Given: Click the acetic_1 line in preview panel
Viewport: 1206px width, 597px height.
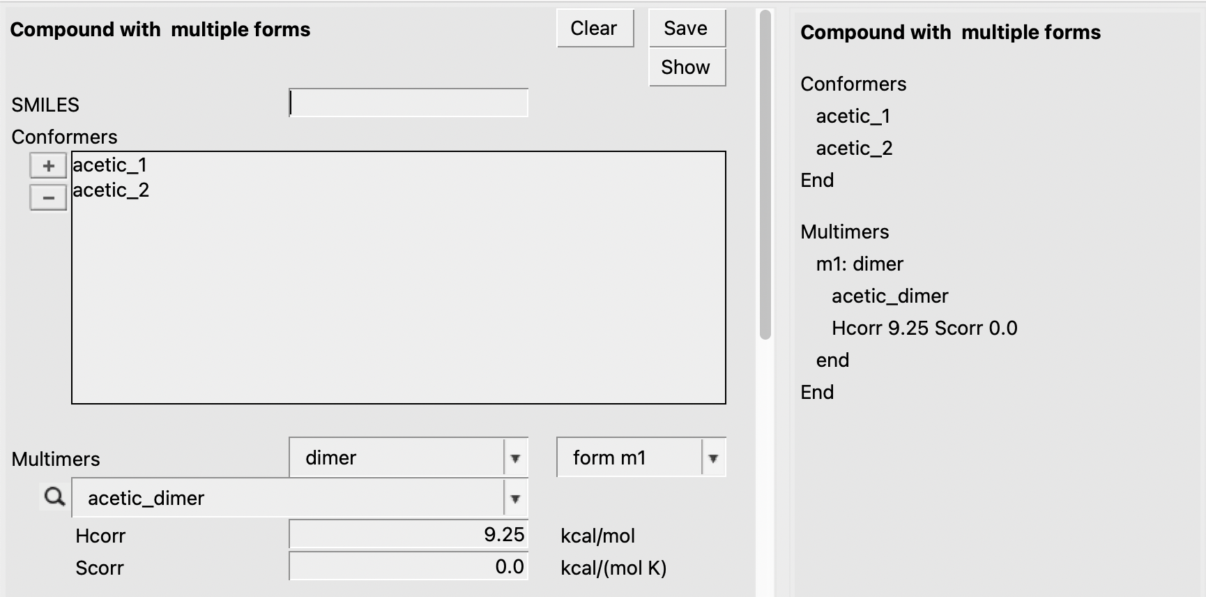Looking at the screenshot, I should click(853, 116).
